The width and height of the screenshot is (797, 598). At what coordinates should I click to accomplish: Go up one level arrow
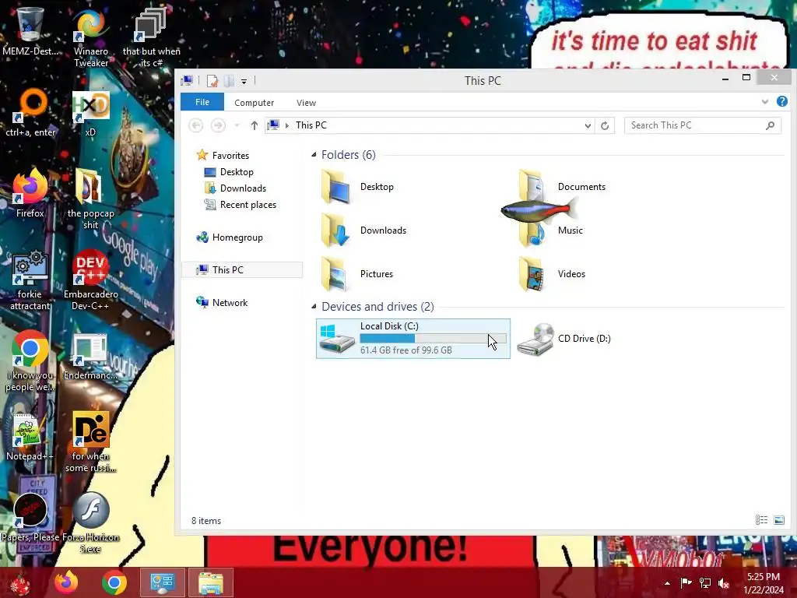pyautogui.click(x=255, y=125)
